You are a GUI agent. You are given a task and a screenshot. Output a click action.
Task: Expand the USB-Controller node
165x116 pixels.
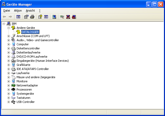(9, 102)
